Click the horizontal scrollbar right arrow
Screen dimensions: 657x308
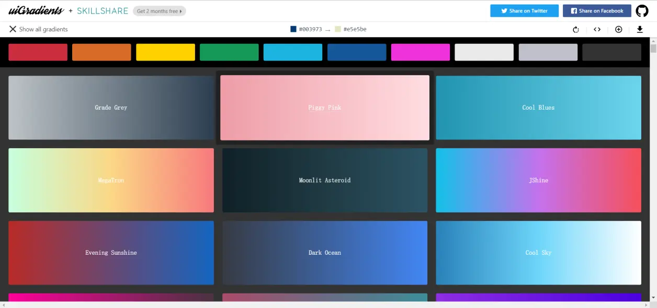(x=646, y=305)
